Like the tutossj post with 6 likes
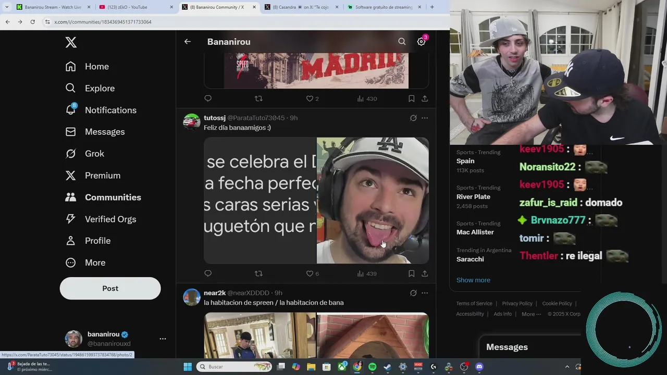The width and height of the screenshot is (667, 375). (312, 273)
